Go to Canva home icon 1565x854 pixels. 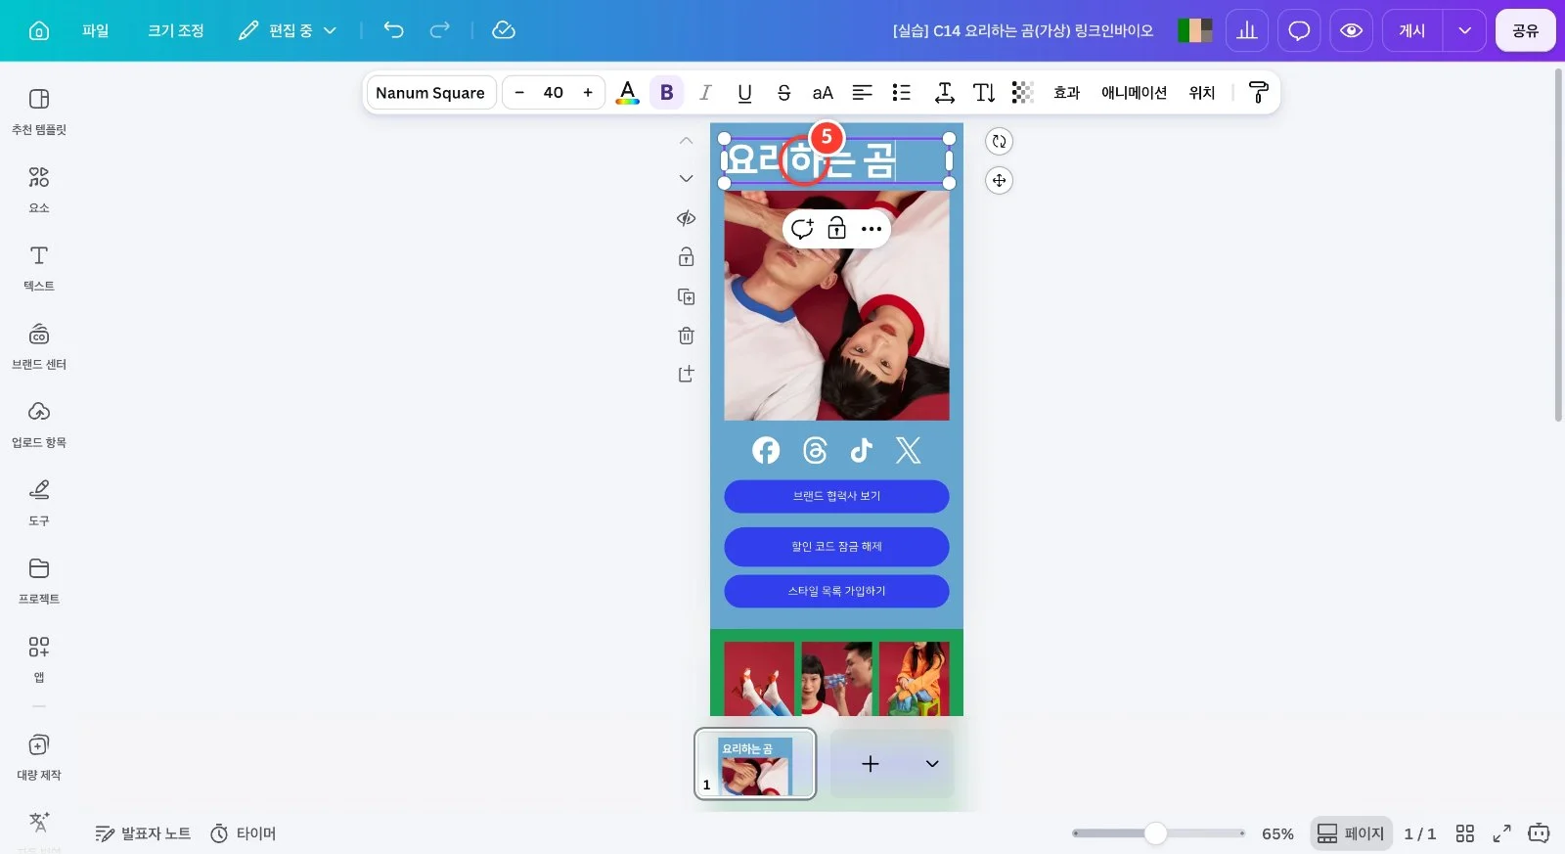tap(39, 30)
